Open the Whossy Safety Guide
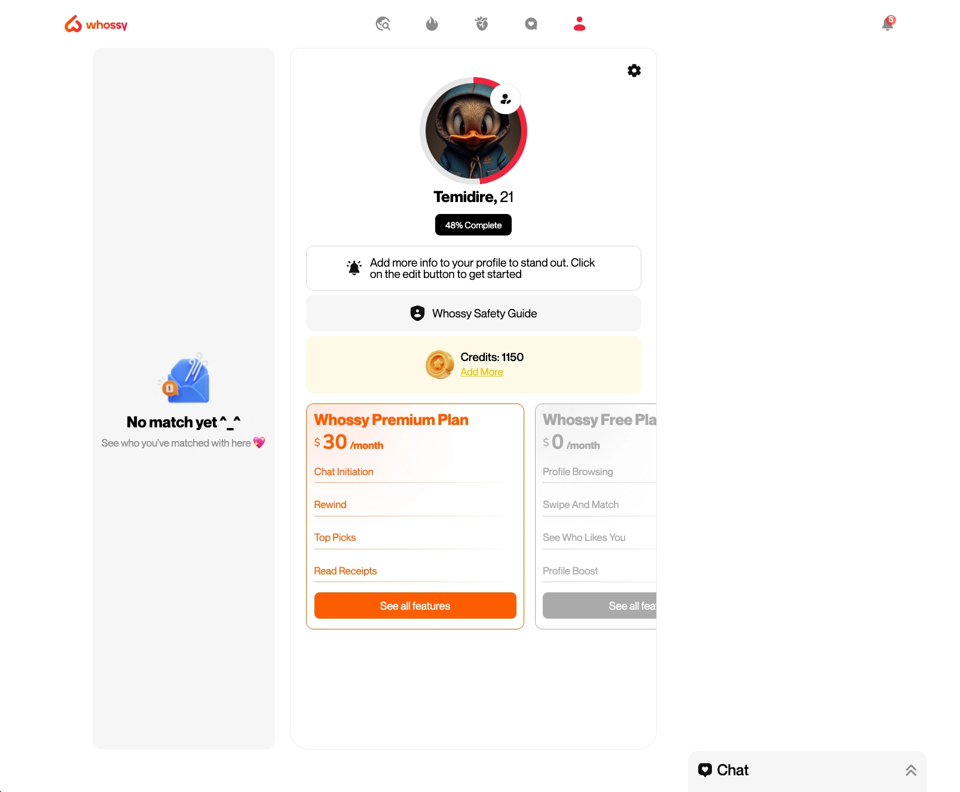The image size is (960, 792). 473,313
